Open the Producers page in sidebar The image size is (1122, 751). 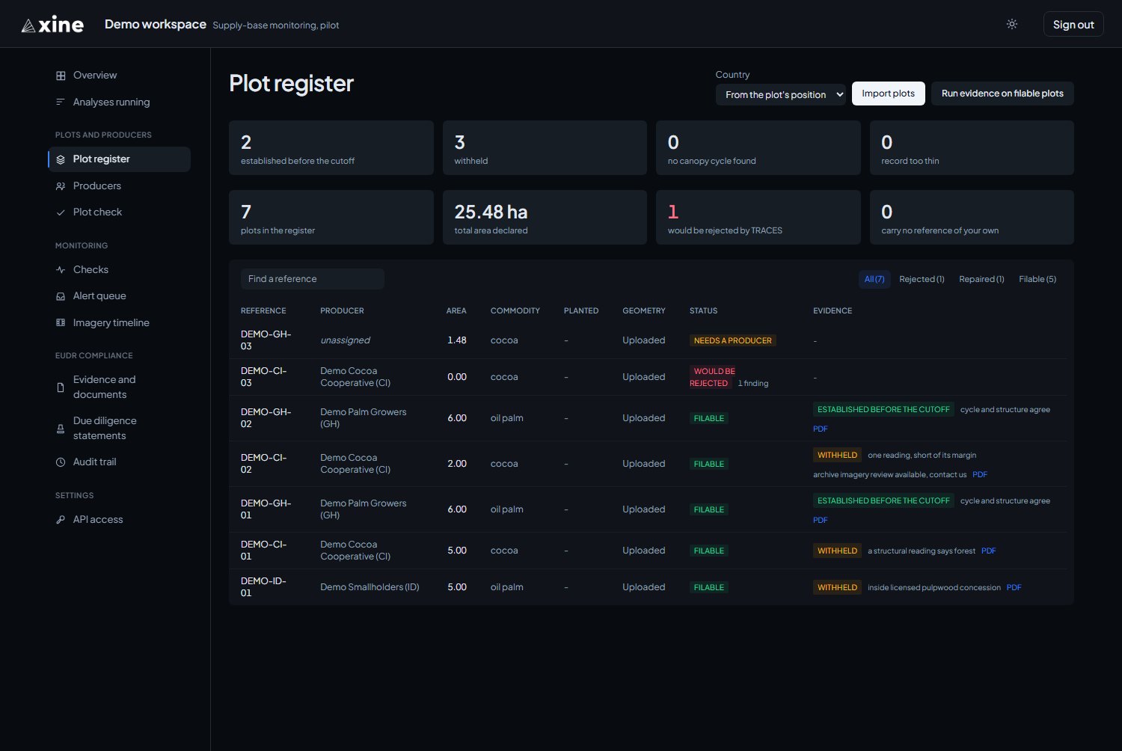(120, 186)
